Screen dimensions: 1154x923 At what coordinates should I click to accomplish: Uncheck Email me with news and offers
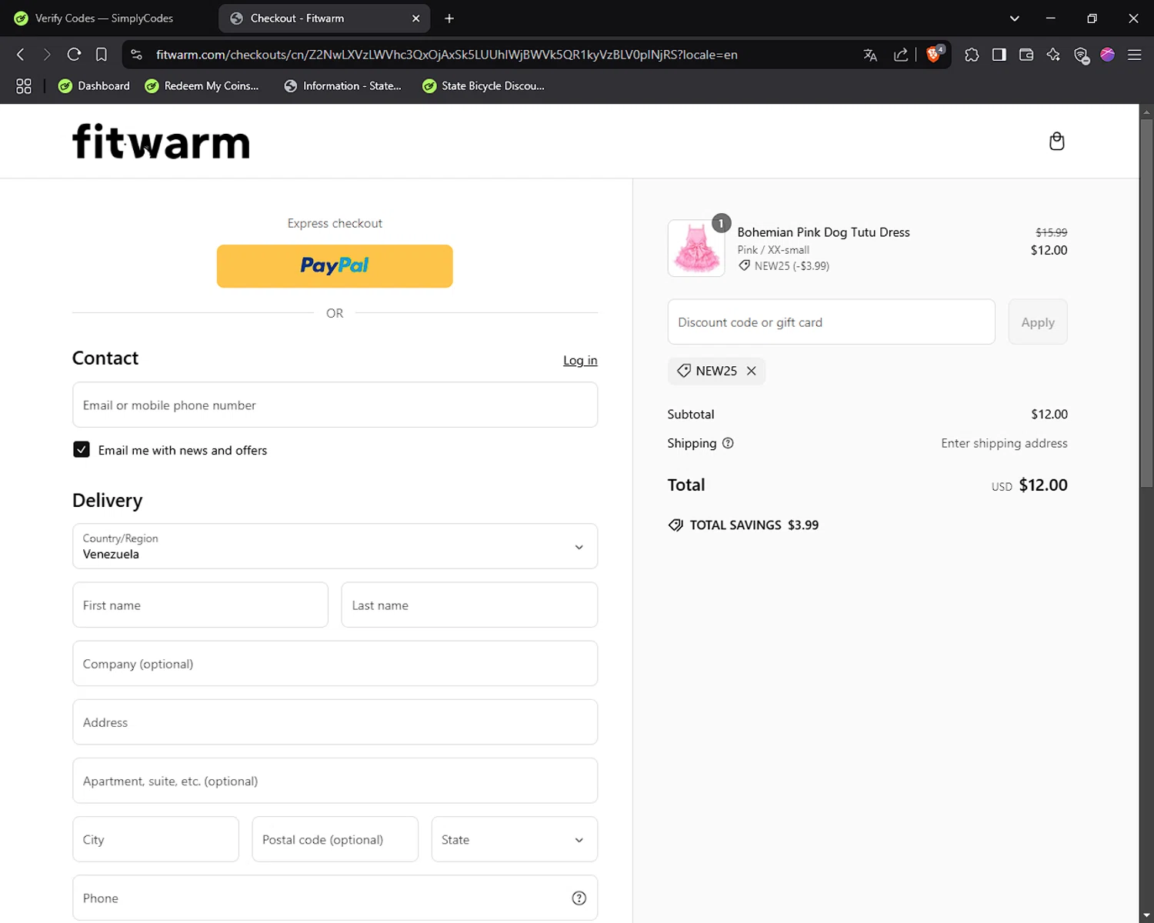point(82,450)
